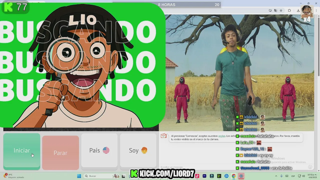This screenshot has width=320, height=180.
Task: Click username meeeluis saying hahahaha
Action: [x=248, y=136]
